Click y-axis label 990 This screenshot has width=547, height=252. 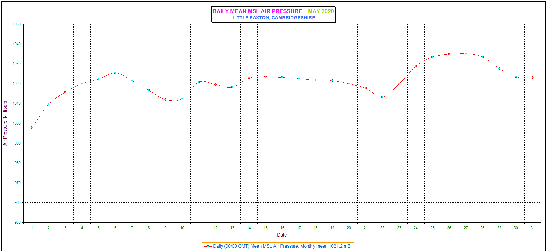coord(18,143)
